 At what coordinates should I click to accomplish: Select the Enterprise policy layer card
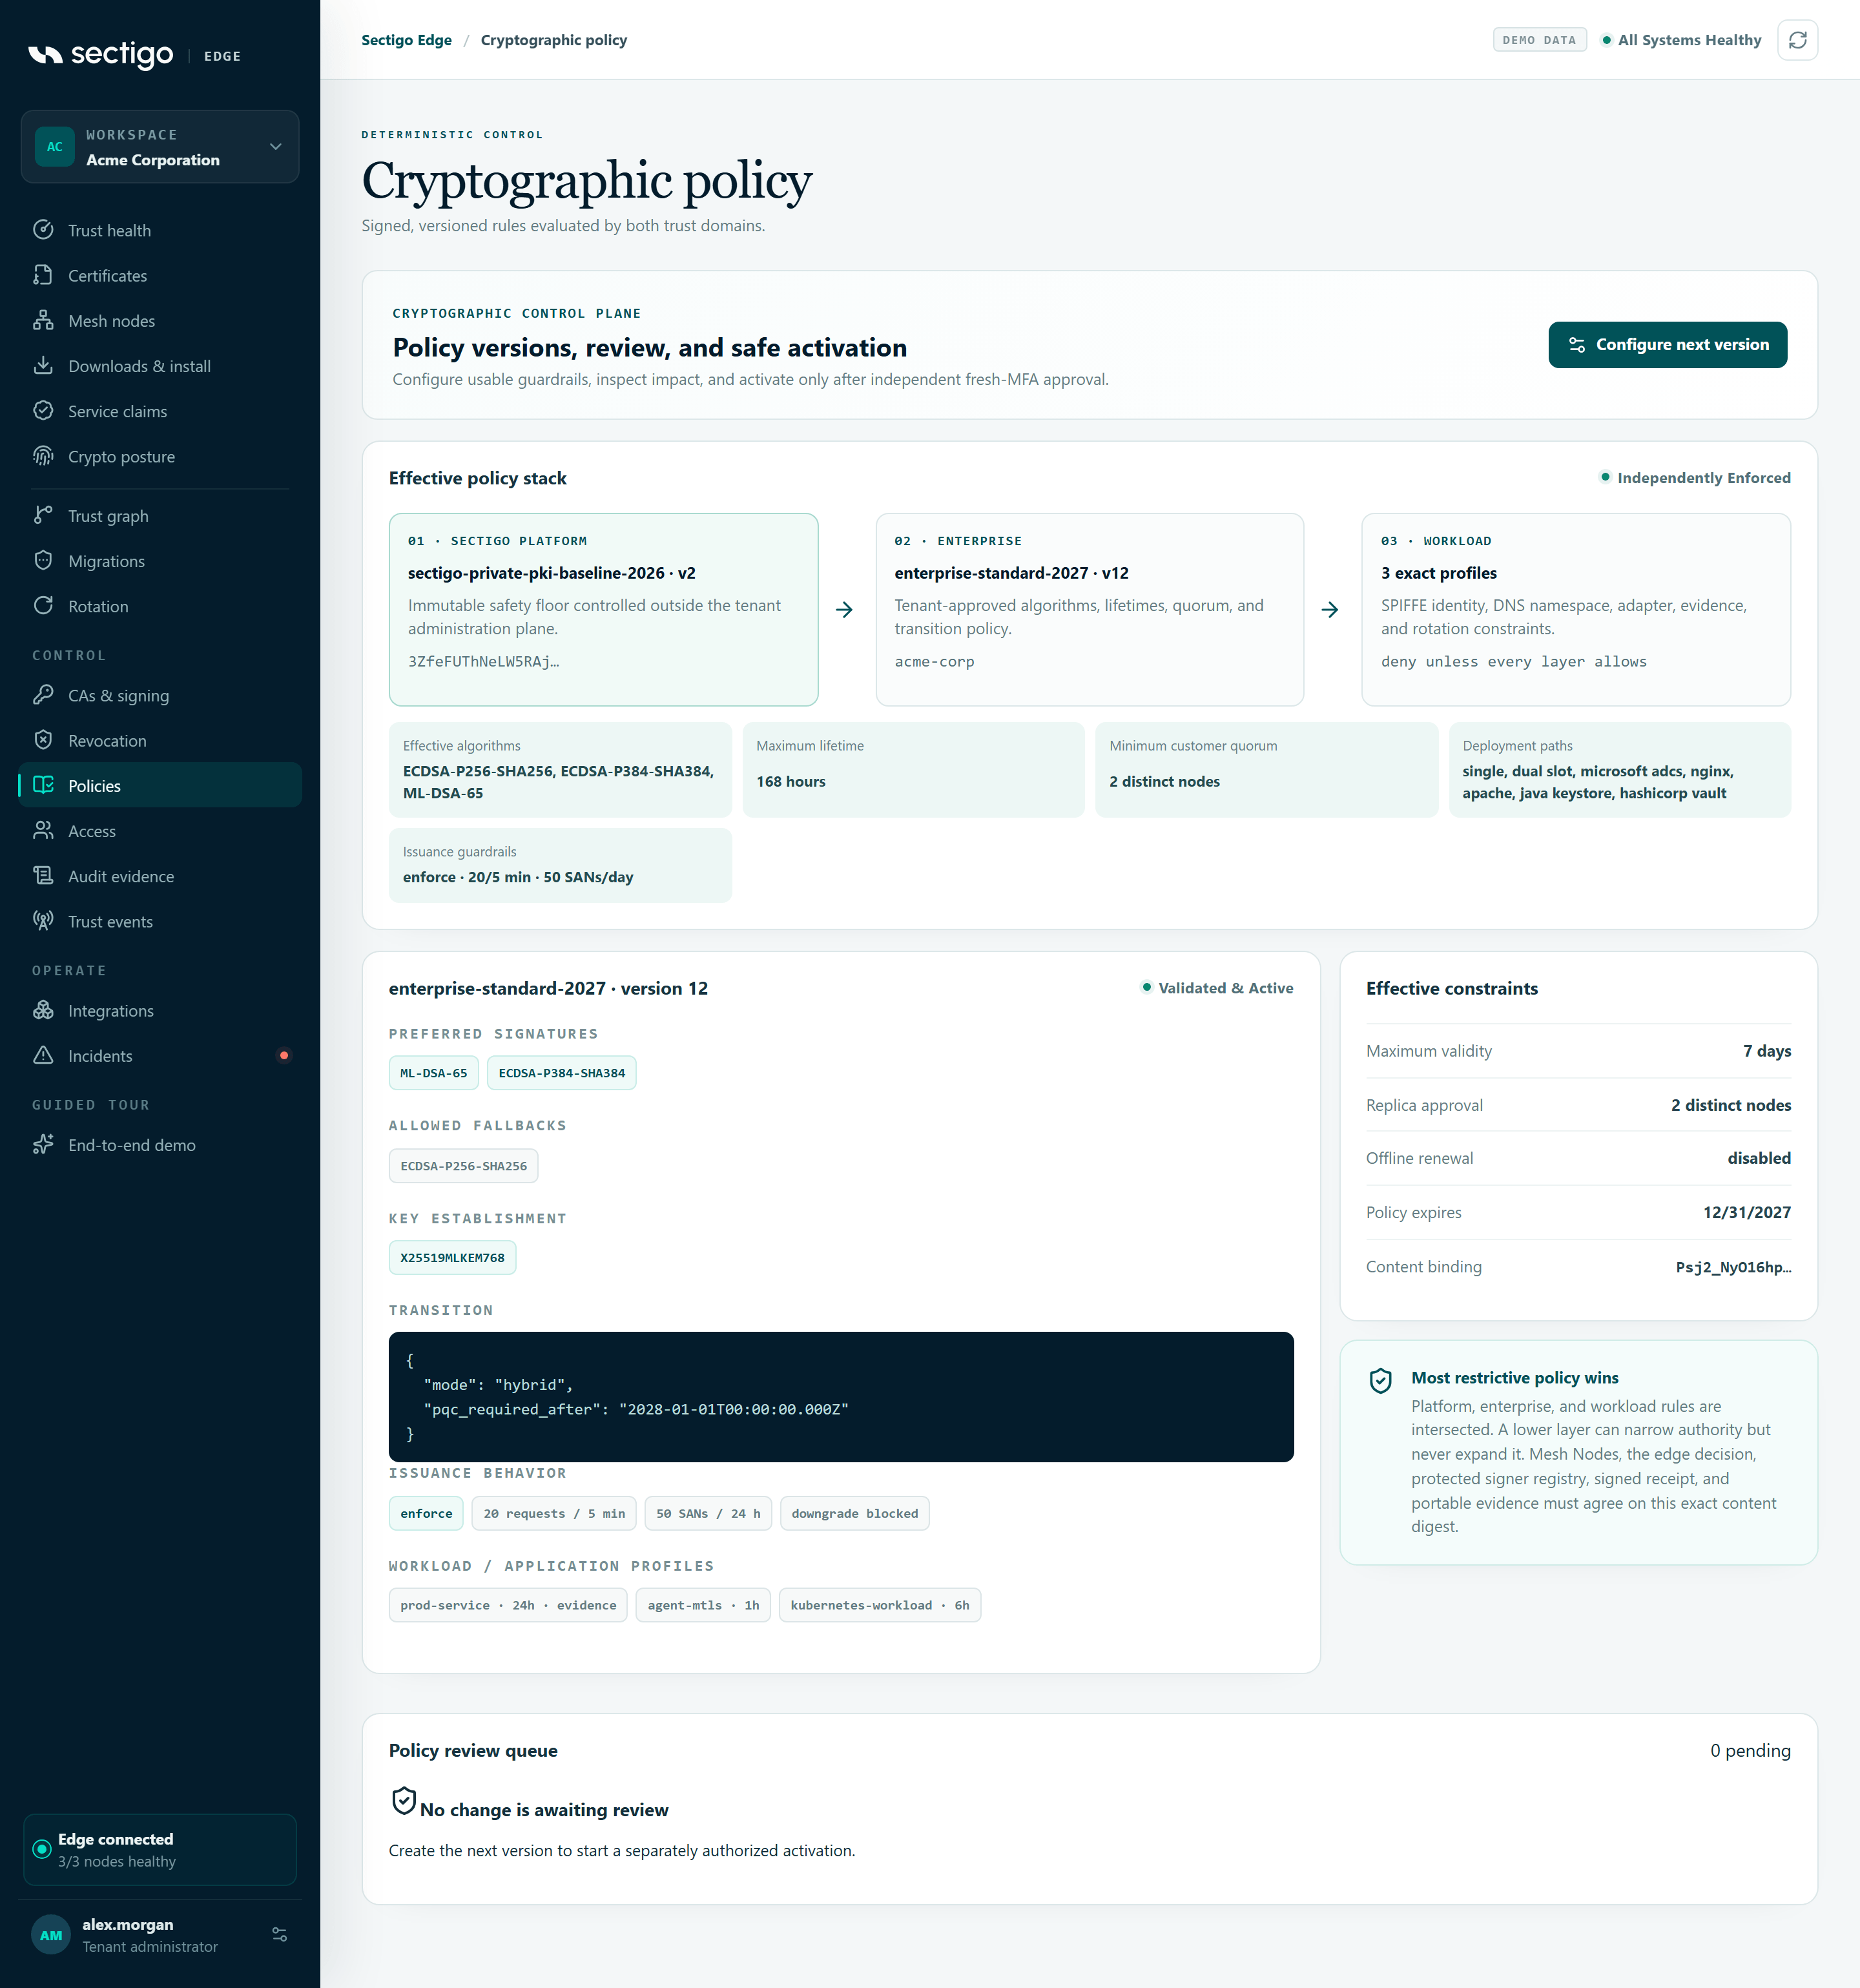[x=1089, y=610]
